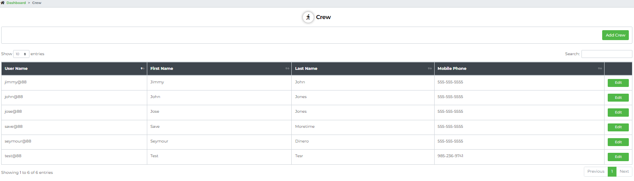Click the Crew breadcrumb text
The image size is (634, 181).
point(37,3)
